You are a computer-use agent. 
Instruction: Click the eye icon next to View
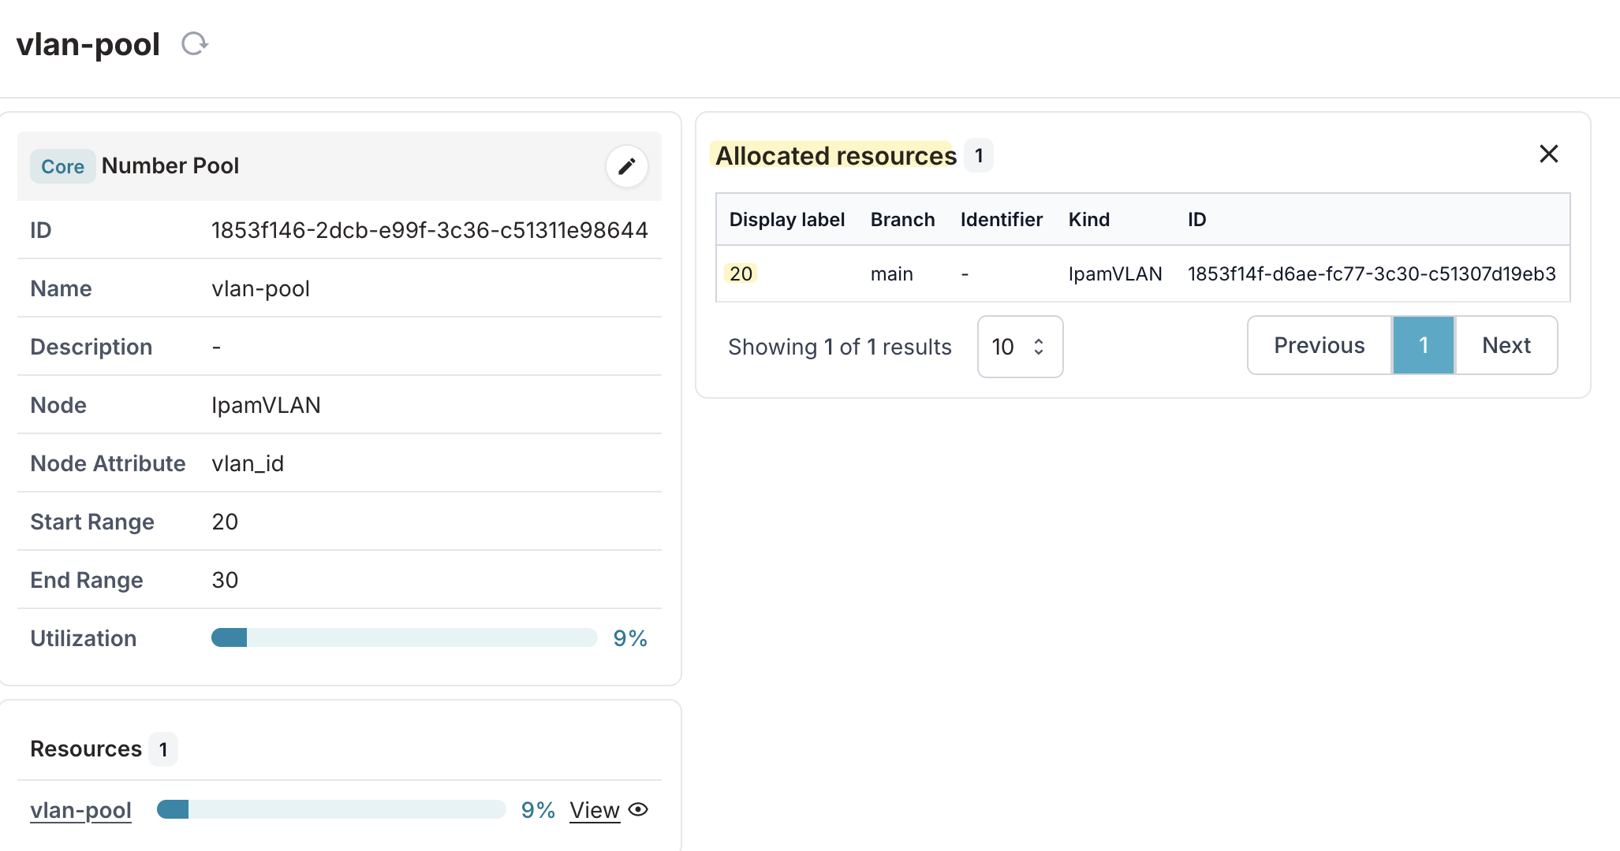[639, 809]
